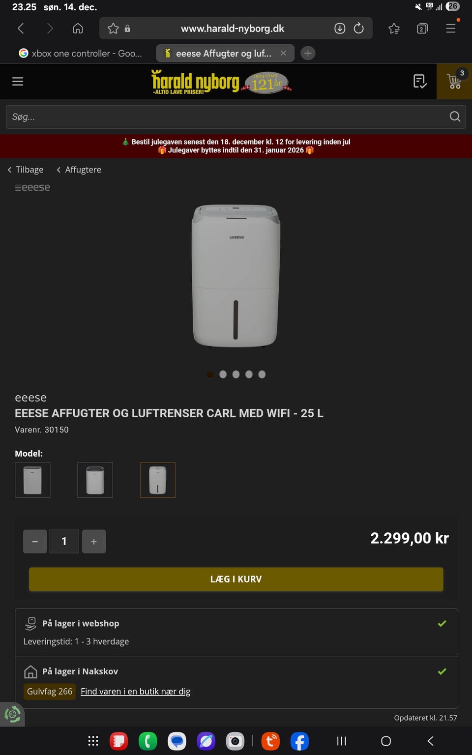The width and height of the screenshot is (472, 755).
Task: Select the second model variant thumbnail
Action: tap(95, 480)
